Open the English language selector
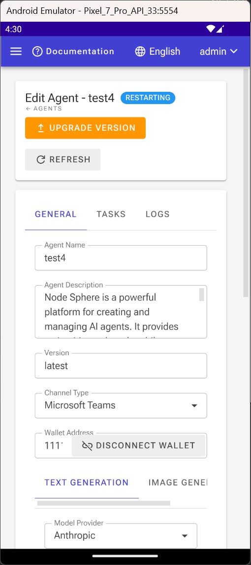Image resolution: width=251 pixels, height=565 pixels. coord(157,51)
